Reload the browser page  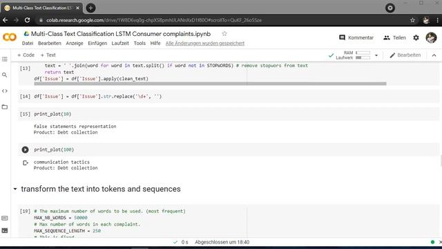[x=28, y=20]
